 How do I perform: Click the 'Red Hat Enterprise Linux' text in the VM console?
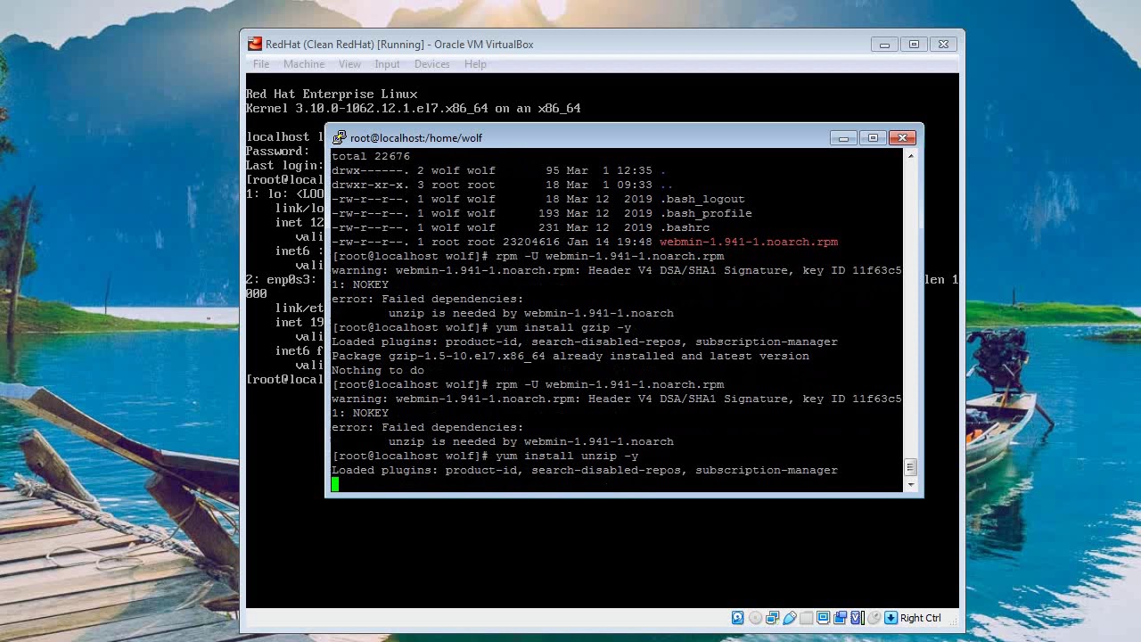tap(332, 94)
